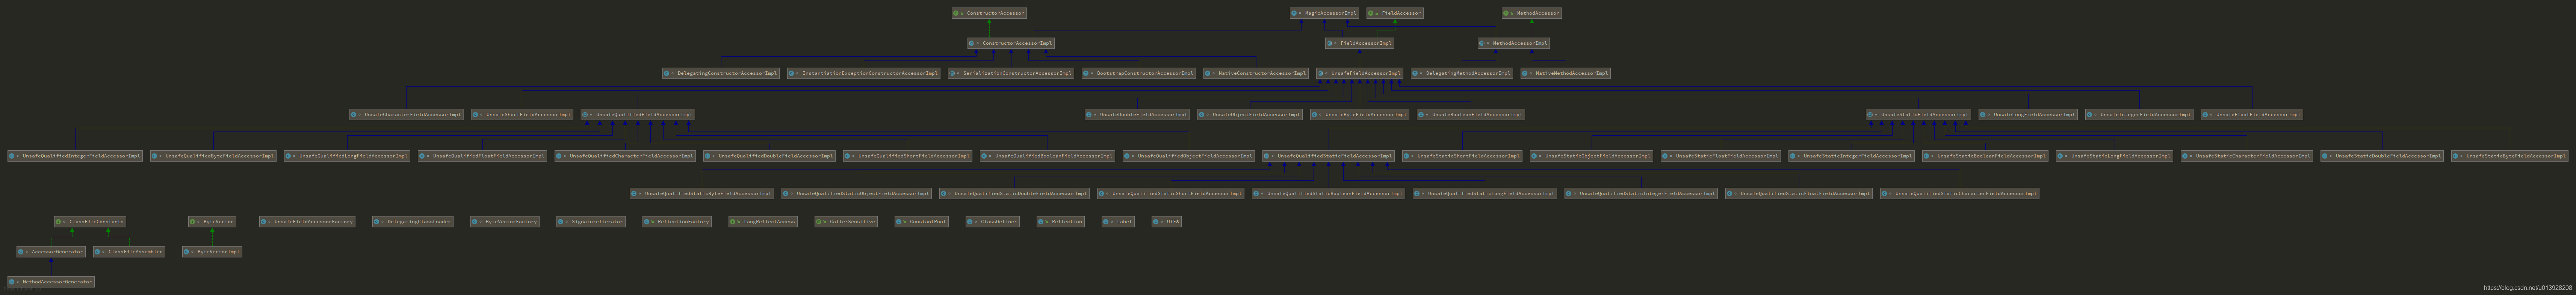2576x295 pixels.
Task: Select UnsafeStaticIntegerFieldAccessorImpl node
Action: [x=1852, y=156]
